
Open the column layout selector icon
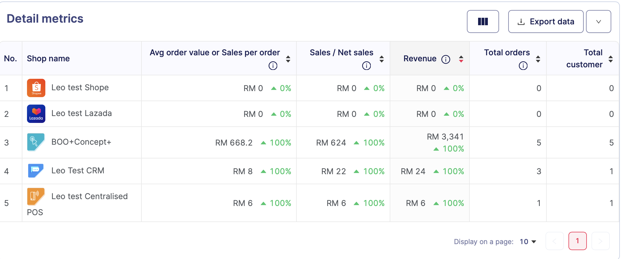483,21
